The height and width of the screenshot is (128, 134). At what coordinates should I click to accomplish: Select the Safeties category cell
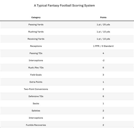(x=36, y=111)
